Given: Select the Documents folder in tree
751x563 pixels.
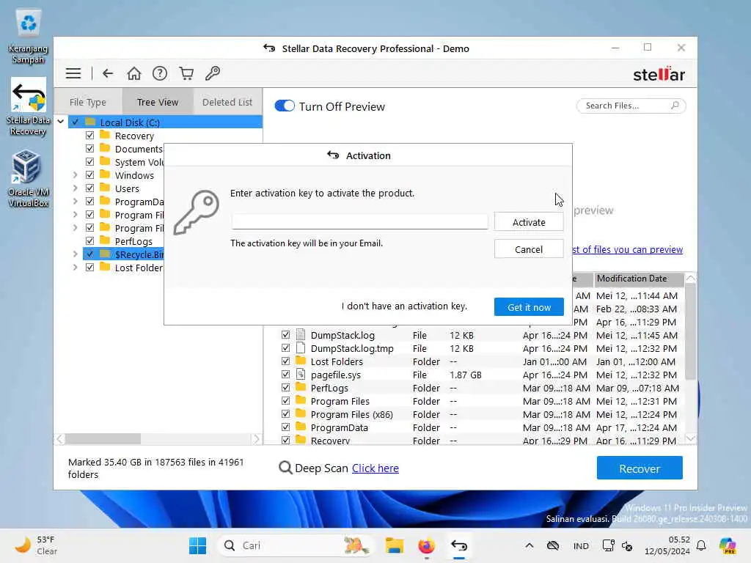Looking at the screenshot, I should (139, 149).
